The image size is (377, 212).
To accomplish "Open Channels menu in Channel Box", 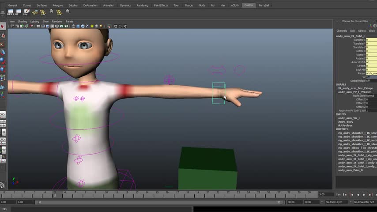I will pyautogui.click(x=342, y=31).
